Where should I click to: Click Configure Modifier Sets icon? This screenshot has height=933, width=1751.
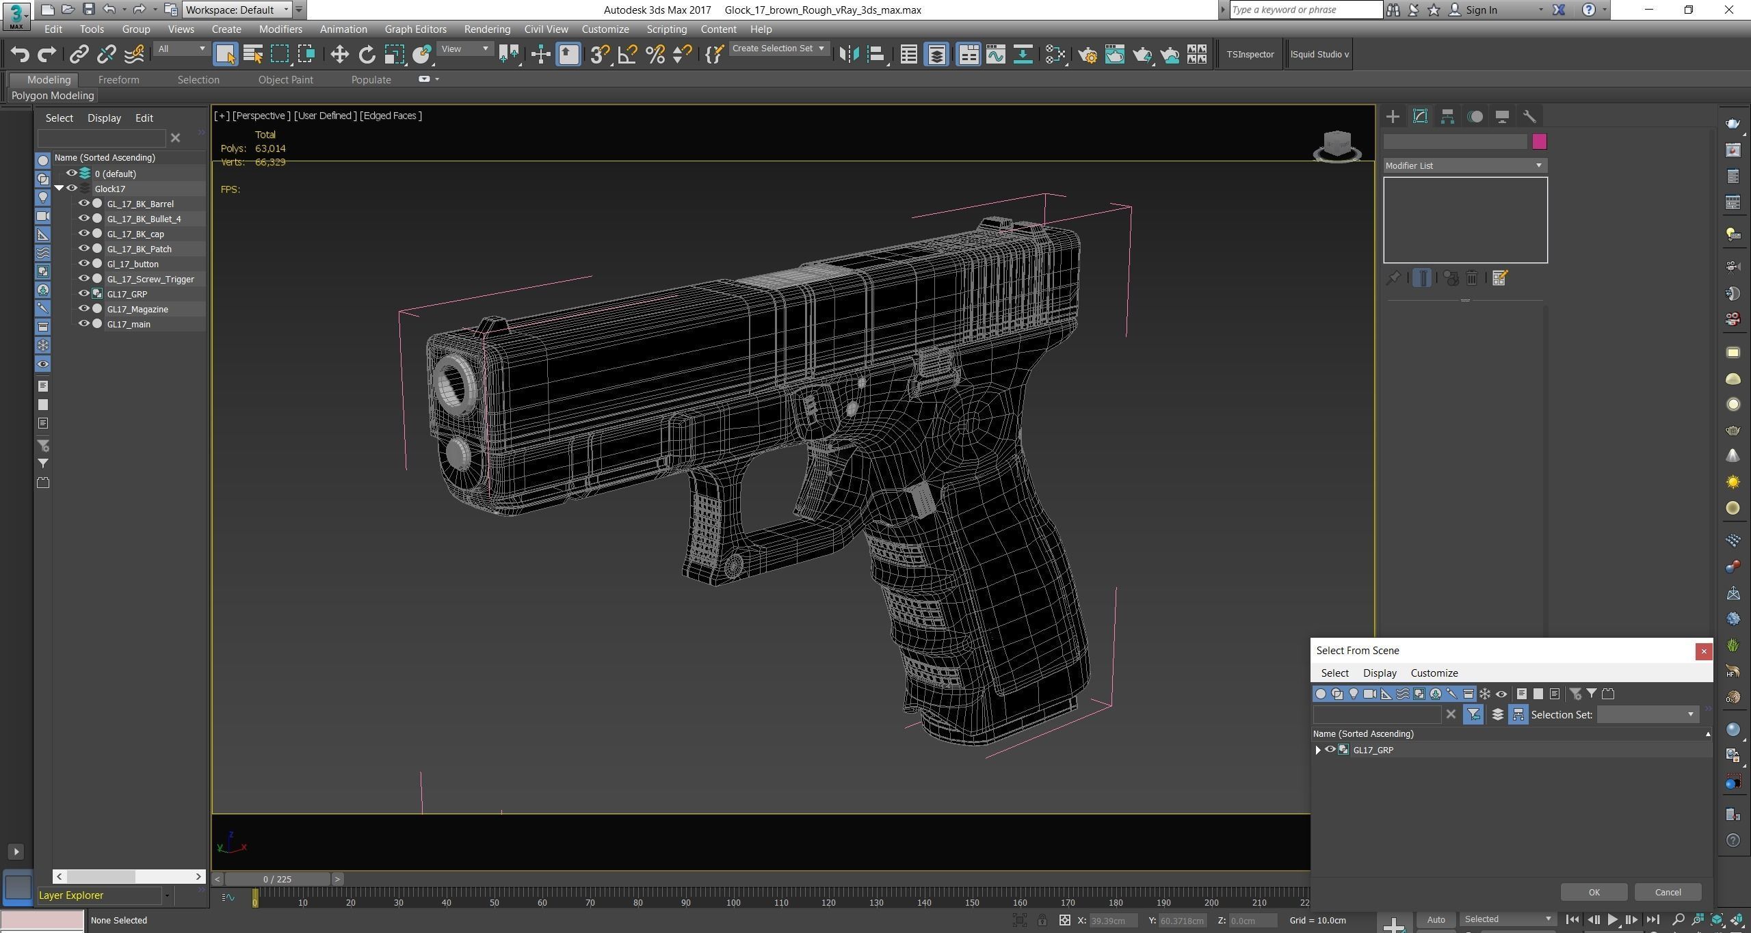pyautogui.click(x=1500, y=278)
